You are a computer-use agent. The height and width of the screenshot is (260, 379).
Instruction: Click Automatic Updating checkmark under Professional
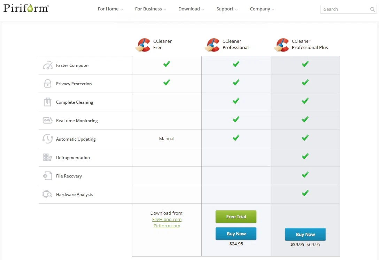point(236,137)
